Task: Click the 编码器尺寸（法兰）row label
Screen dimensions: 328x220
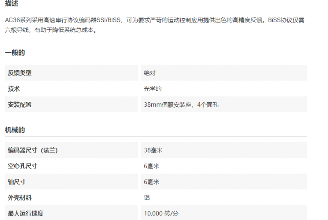Action: coord(33,150)
